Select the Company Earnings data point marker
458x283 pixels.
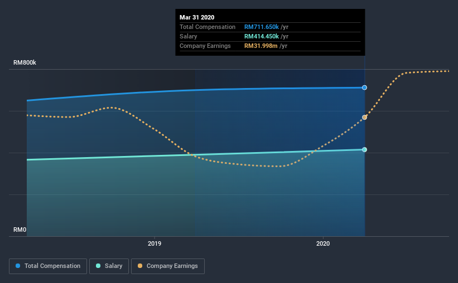pos(364,118)
